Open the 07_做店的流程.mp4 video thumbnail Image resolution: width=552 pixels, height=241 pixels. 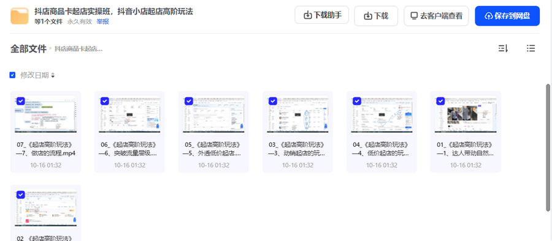[46, 114]
